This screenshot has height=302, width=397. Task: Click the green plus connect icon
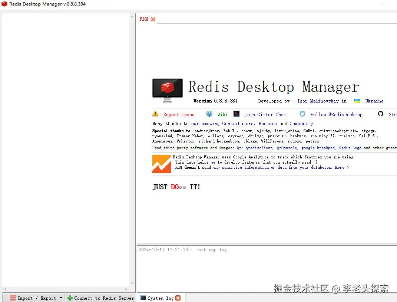pyautogui.click(x=70, y=298)
